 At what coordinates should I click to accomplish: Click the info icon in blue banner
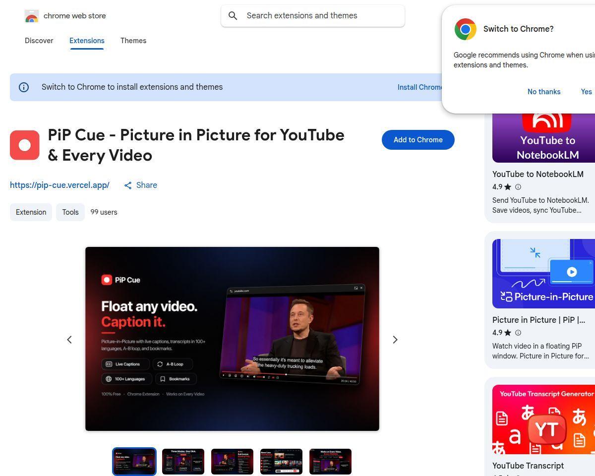[24, 87]
